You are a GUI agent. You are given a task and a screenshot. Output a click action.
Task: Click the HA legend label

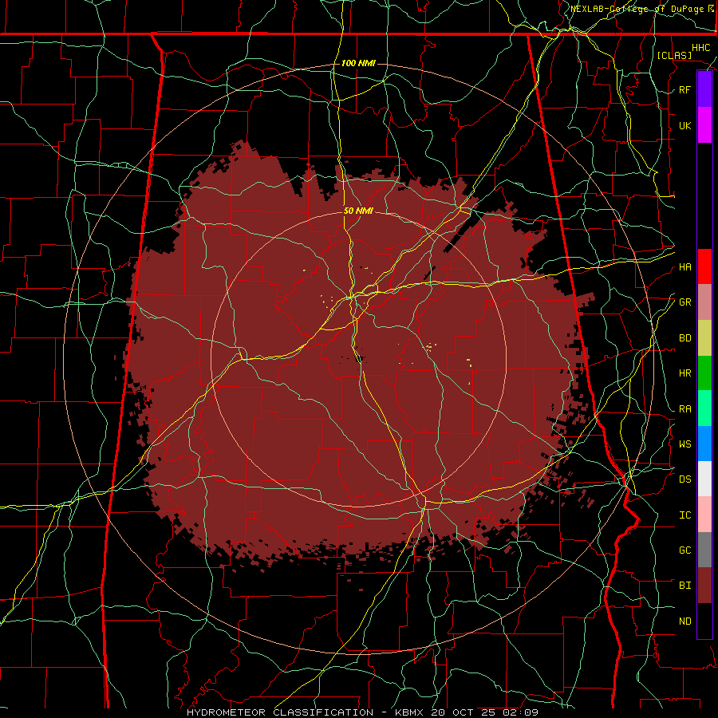point(685,266)
